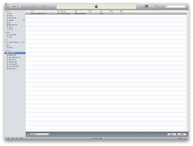Select song Outta My Head (Ay Ya Ya)

[x=39, y=14]
